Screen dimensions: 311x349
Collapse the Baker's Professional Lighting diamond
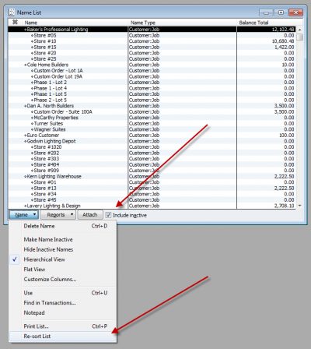coord(26,30)
